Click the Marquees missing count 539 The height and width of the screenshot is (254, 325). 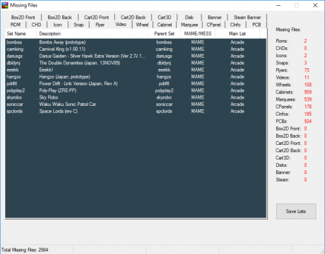tap(308, 99)
